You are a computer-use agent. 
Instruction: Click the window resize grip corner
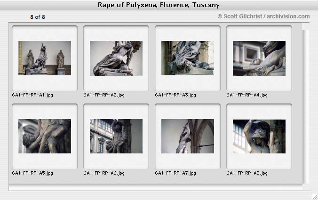click(315, 196)
